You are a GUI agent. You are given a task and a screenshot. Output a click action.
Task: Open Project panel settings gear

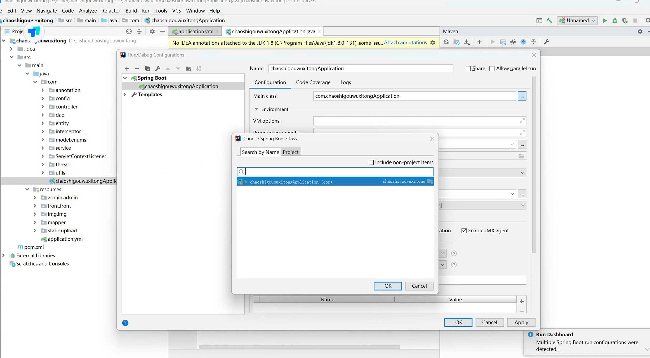tap(152, 31)
